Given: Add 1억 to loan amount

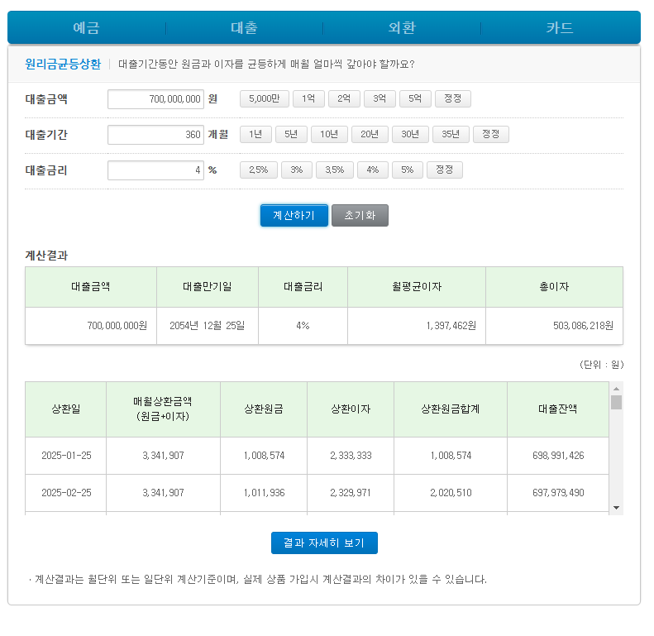Looking at the screenshot, I should pyautogui.click(x=308, y=99).
